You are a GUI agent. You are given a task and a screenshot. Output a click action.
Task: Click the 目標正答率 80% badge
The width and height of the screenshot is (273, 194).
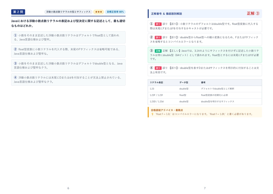coord(115,12)
